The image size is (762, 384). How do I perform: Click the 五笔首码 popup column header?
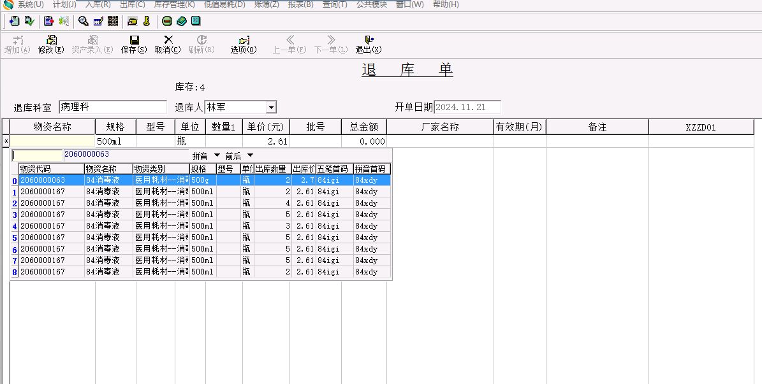tap(334, 169)
